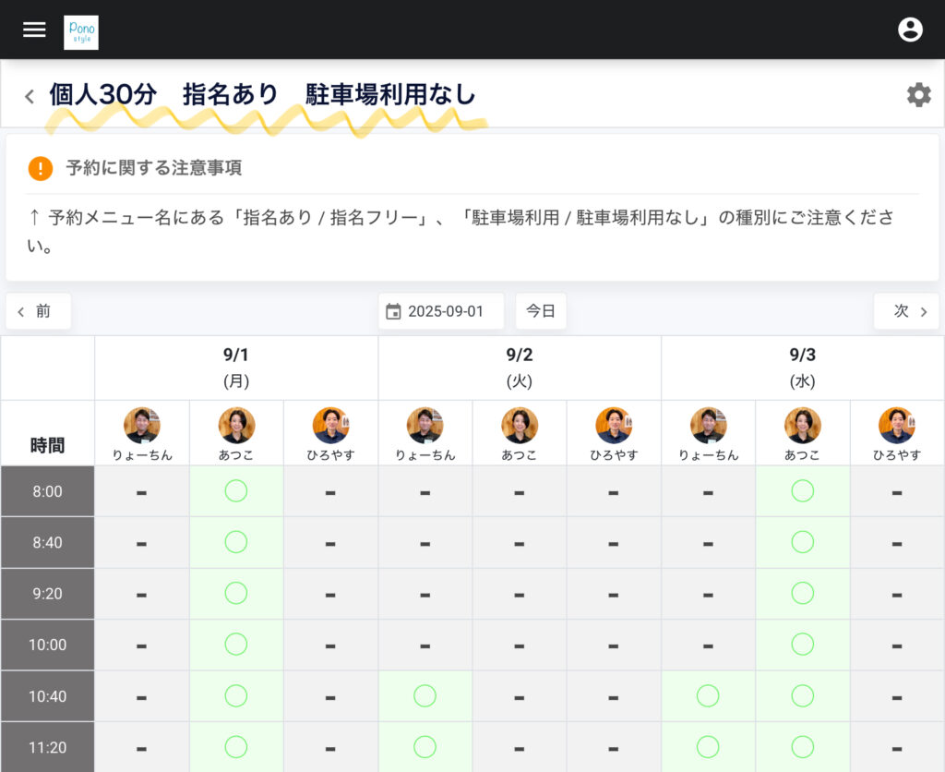Image resolution: width=945 pixels, height=772 pixels.
Task: Click the 9/2 (火) column header
Action: tap(520, 368)
